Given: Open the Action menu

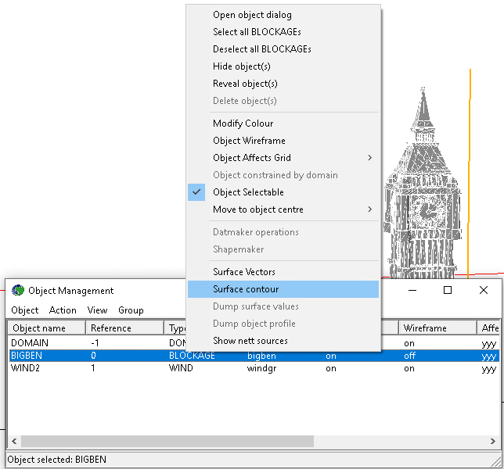Looking at the screenshot, I should pyautogui.click(x=63, y=310).
